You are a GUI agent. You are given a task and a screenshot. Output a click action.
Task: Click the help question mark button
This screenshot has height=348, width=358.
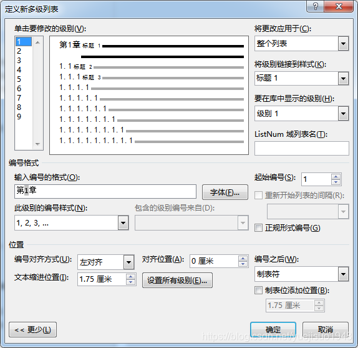tap(315, 6)
